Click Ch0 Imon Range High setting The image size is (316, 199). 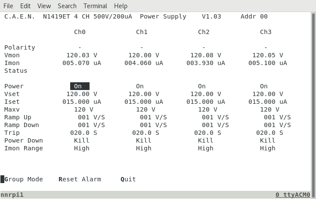pyautogui.click(x=82, y=149)
